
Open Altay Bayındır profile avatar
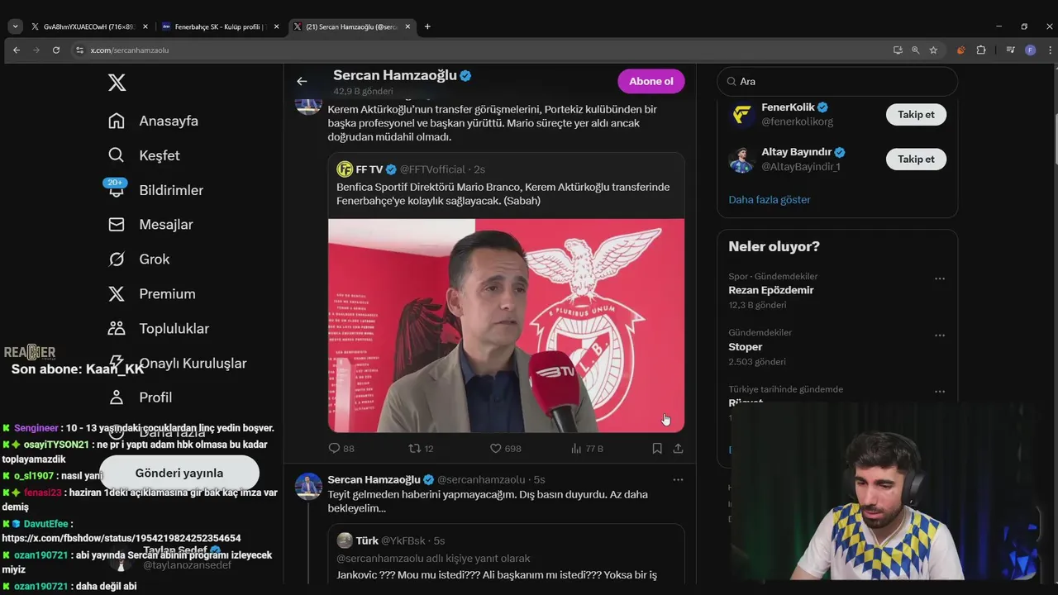(x=741, y=159)
